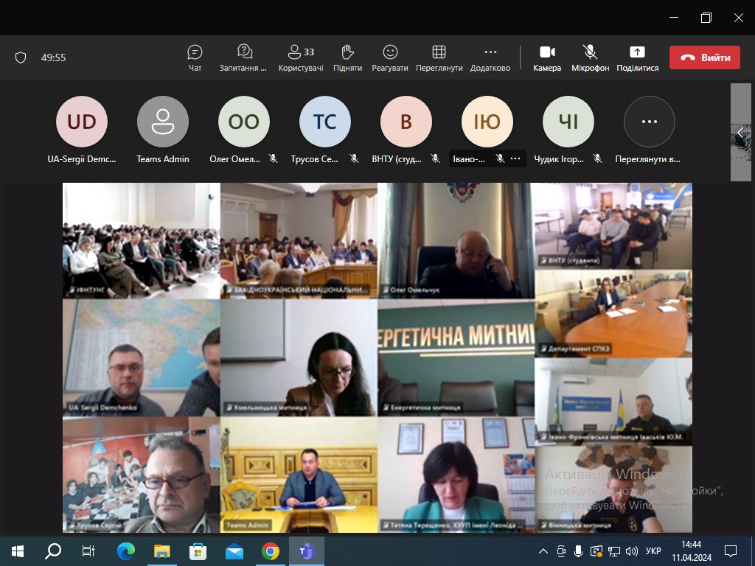
Task: Unmute the Мікрофон microphone
Action: coord(590,57)
